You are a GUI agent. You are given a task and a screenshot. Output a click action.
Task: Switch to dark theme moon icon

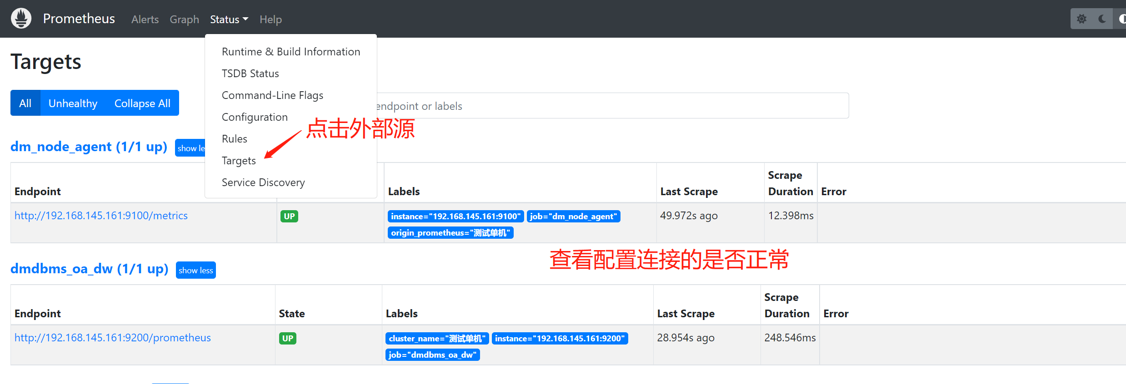pos(1102,19)
